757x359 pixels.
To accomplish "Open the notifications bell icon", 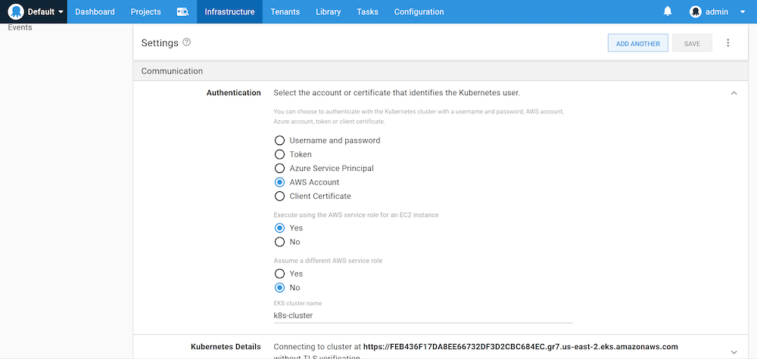I will [x=668, y=11].
